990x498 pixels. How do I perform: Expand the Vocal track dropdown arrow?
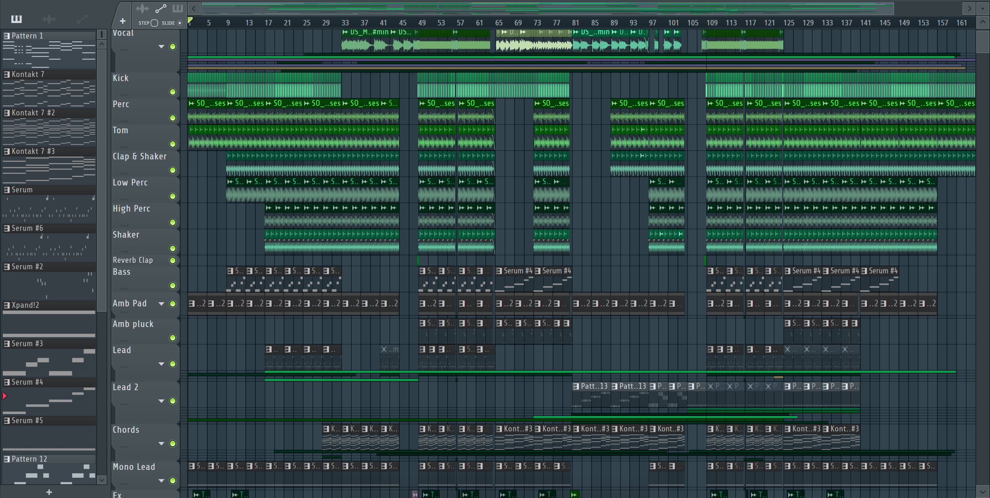click(x=162, y=46)
